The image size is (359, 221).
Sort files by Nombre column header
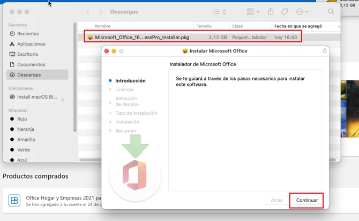(103, 26)
